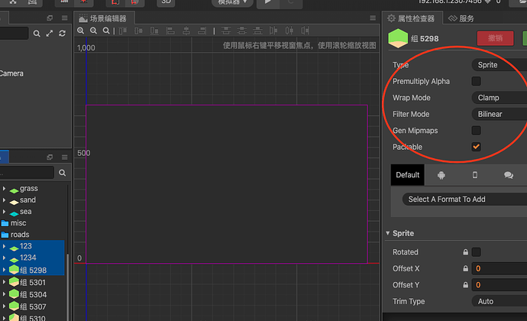
Task: Open Wrap Mode dropdown showing Clamp
Action: [x=500, y=98]
